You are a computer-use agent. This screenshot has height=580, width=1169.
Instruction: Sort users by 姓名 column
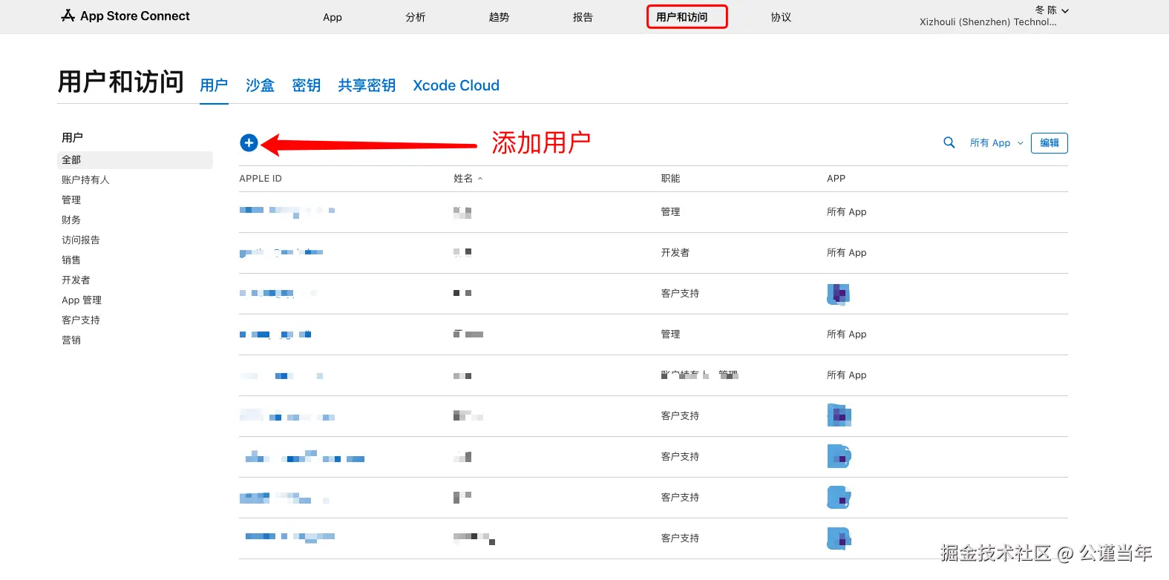pyautogui.click(x=468, y=179)
